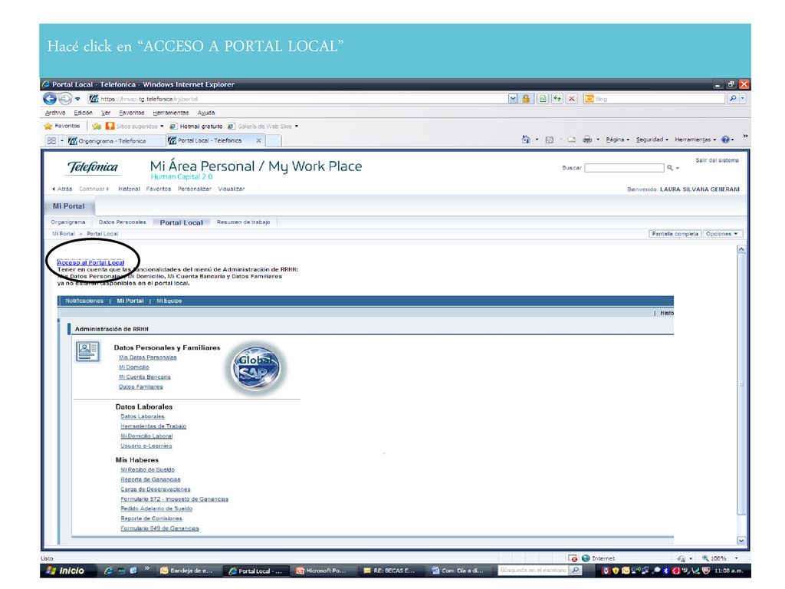Click the compatibility view page icon
The height and width of the screenshot is (589, 785).
coord(543,99)
